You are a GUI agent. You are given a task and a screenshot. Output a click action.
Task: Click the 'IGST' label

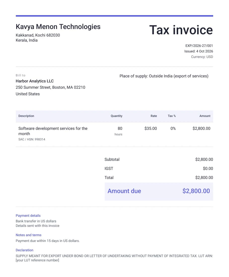click(x=109, y=169)
